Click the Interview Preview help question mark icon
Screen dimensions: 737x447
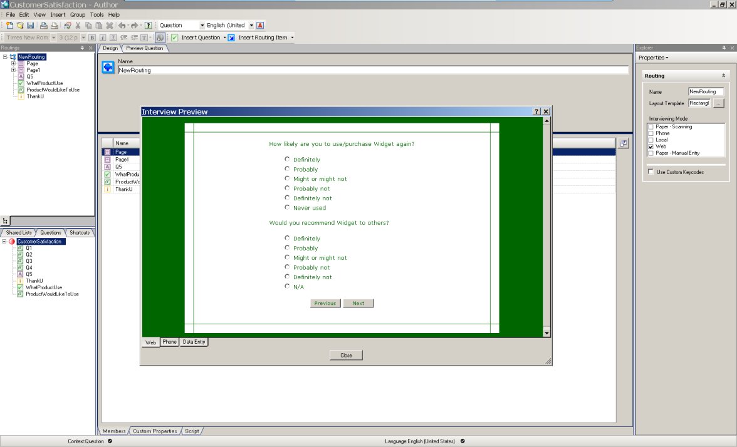[x=536, y=111]
